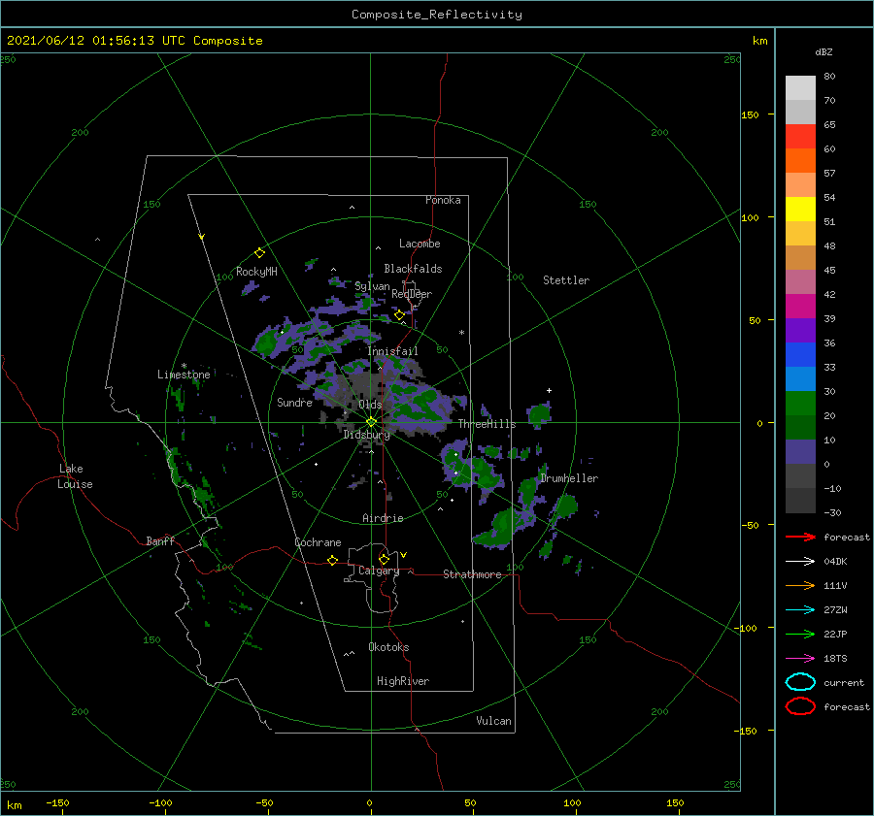Viewport: 874px width, 816px height.
Task: Pick the bright green 20-30 dBZ swatch
Action: pos(800,404)
